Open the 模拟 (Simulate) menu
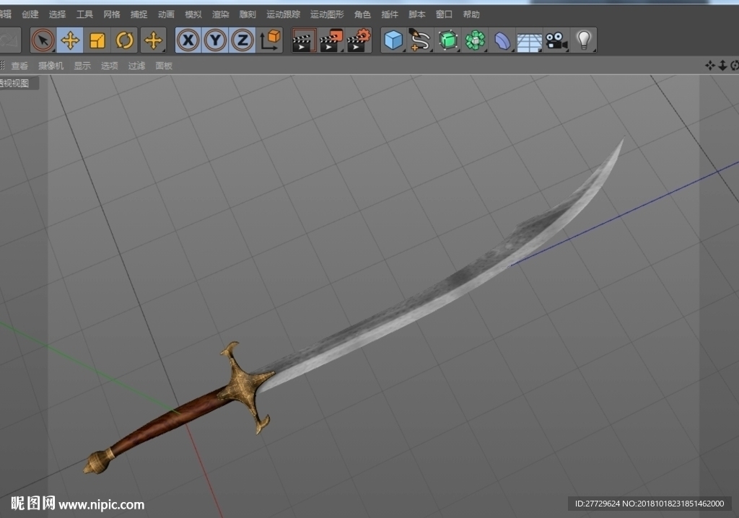This screenshot has width=739, height=518. pyautogui.click(x=193, y=14)
